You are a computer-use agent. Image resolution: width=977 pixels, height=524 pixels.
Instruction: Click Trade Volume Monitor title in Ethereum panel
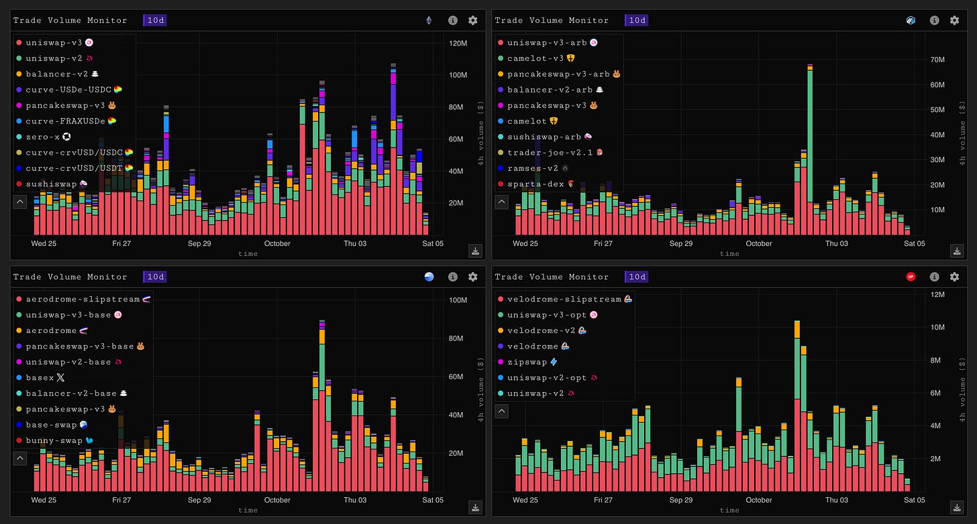point(70,20)
